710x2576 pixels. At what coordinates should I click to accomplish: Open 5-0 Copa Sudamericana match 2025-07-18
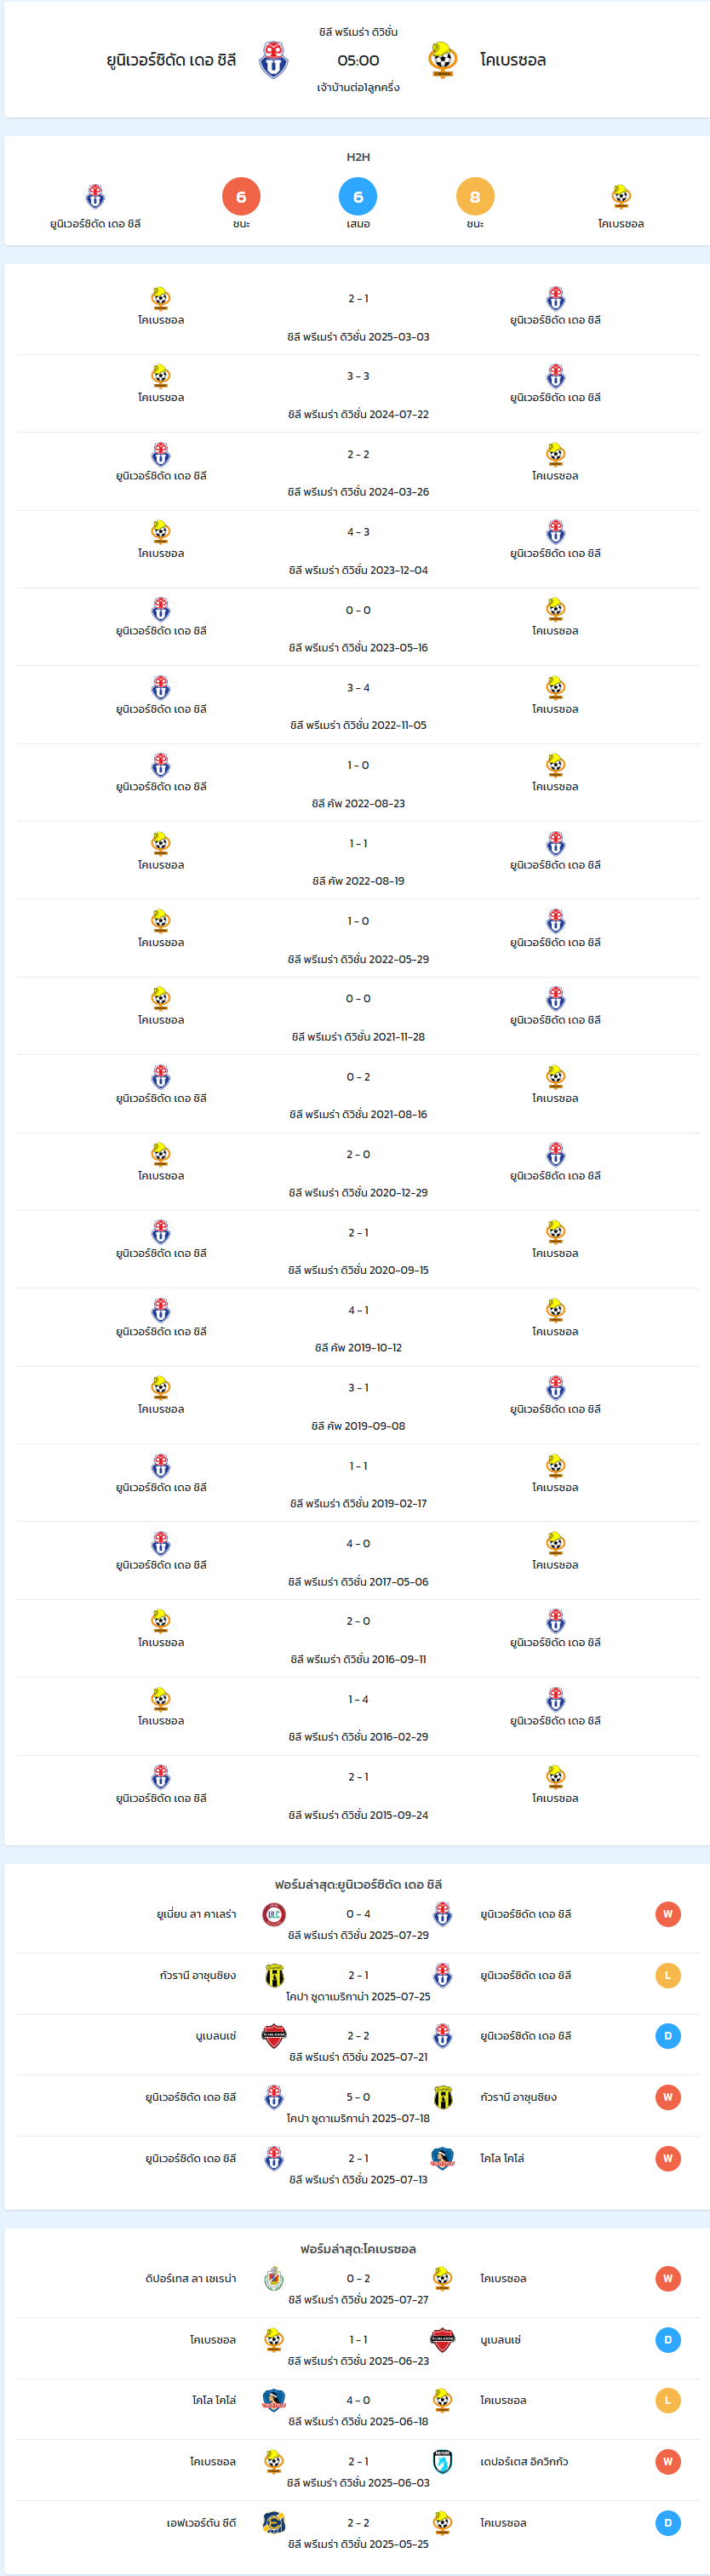tap(358, 2106)
